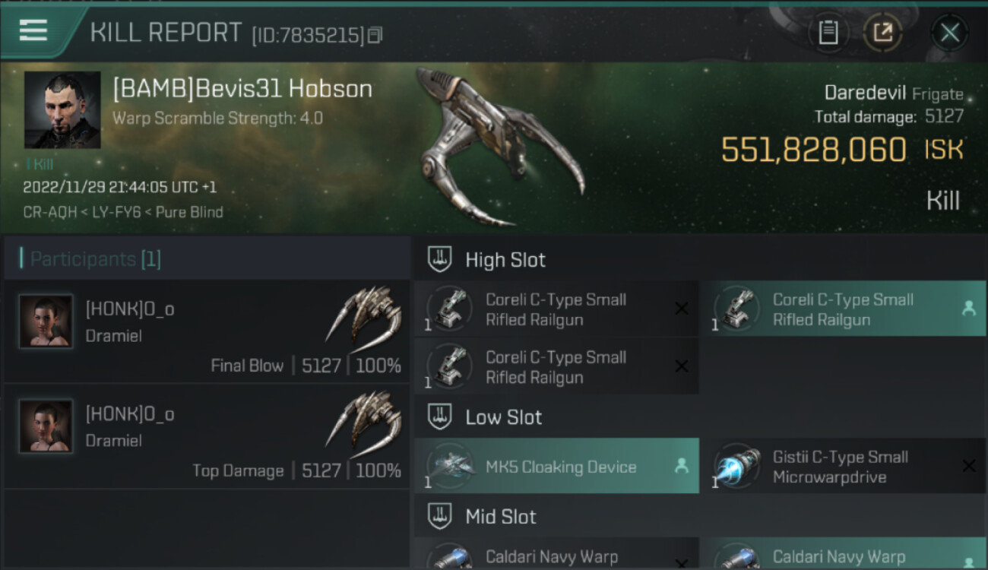Click the share export icon
This screenshot has width=988, height=570.
point(882,33)
